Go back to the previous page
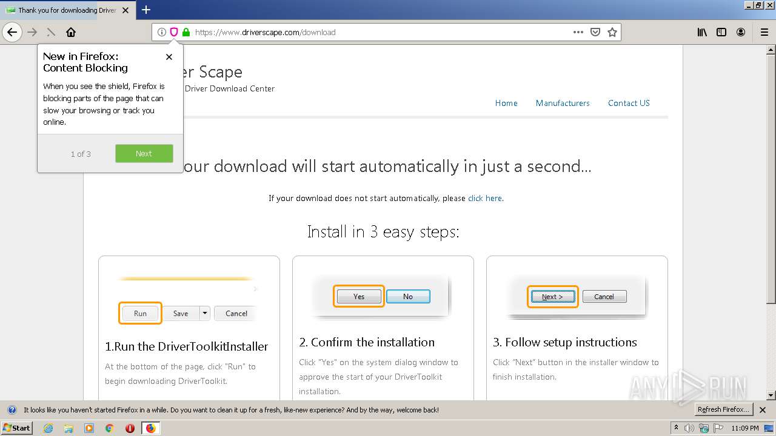The width and height of the screenshot is (776, 436). coord(12,32)
